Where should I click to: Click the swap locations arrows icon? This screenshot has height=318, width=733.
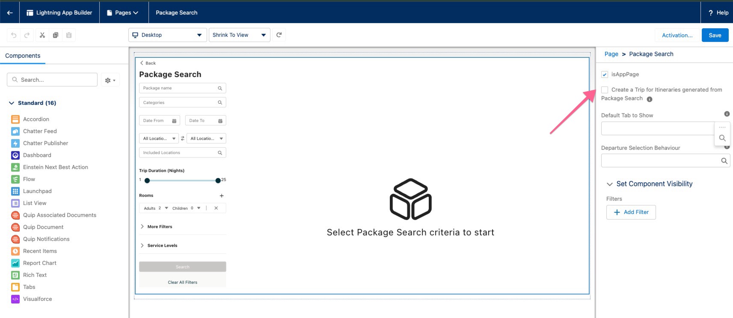click(183, 138)
